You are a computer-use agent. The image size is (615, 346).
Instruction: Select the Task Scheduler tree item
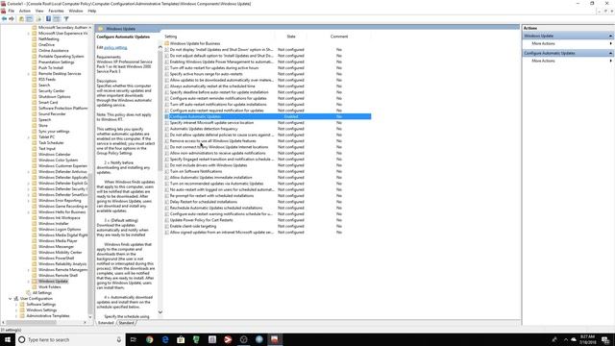[51, 143]
